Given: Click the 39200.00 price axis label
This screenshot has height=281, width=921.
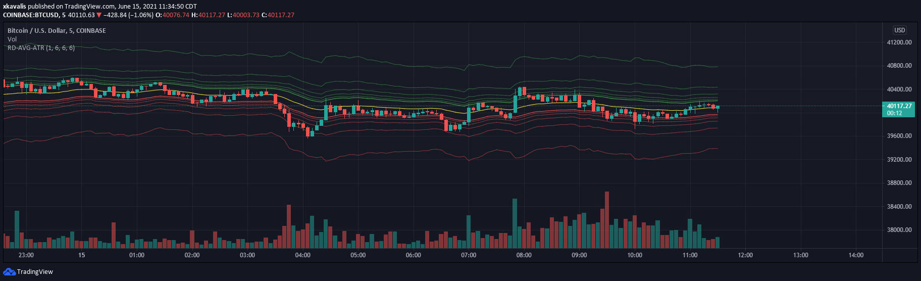Looking at the screenshot, I should [x=899, y=160].
